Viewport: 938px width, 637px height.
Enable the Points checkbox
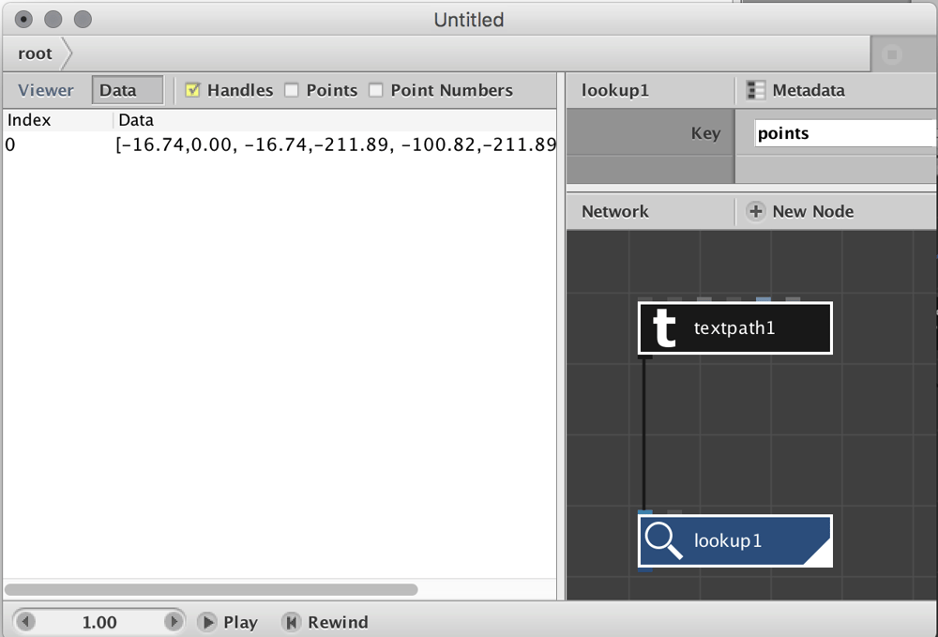(x=292, y=90)
